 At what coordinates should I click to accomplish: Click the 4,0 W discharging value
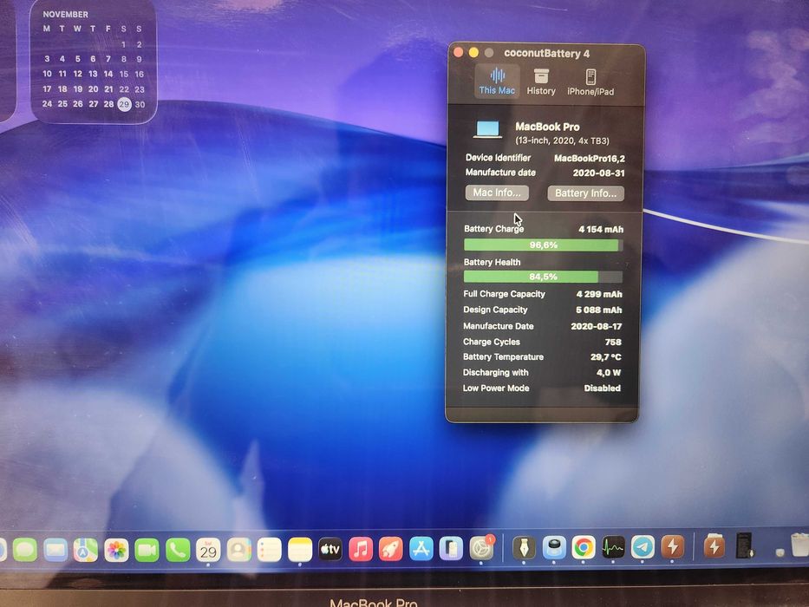coord(609,373)
